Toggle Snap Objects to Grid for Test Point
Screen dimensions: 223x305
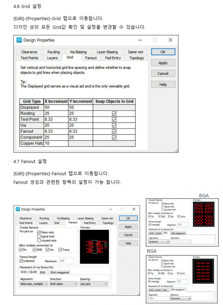(114, 119)
